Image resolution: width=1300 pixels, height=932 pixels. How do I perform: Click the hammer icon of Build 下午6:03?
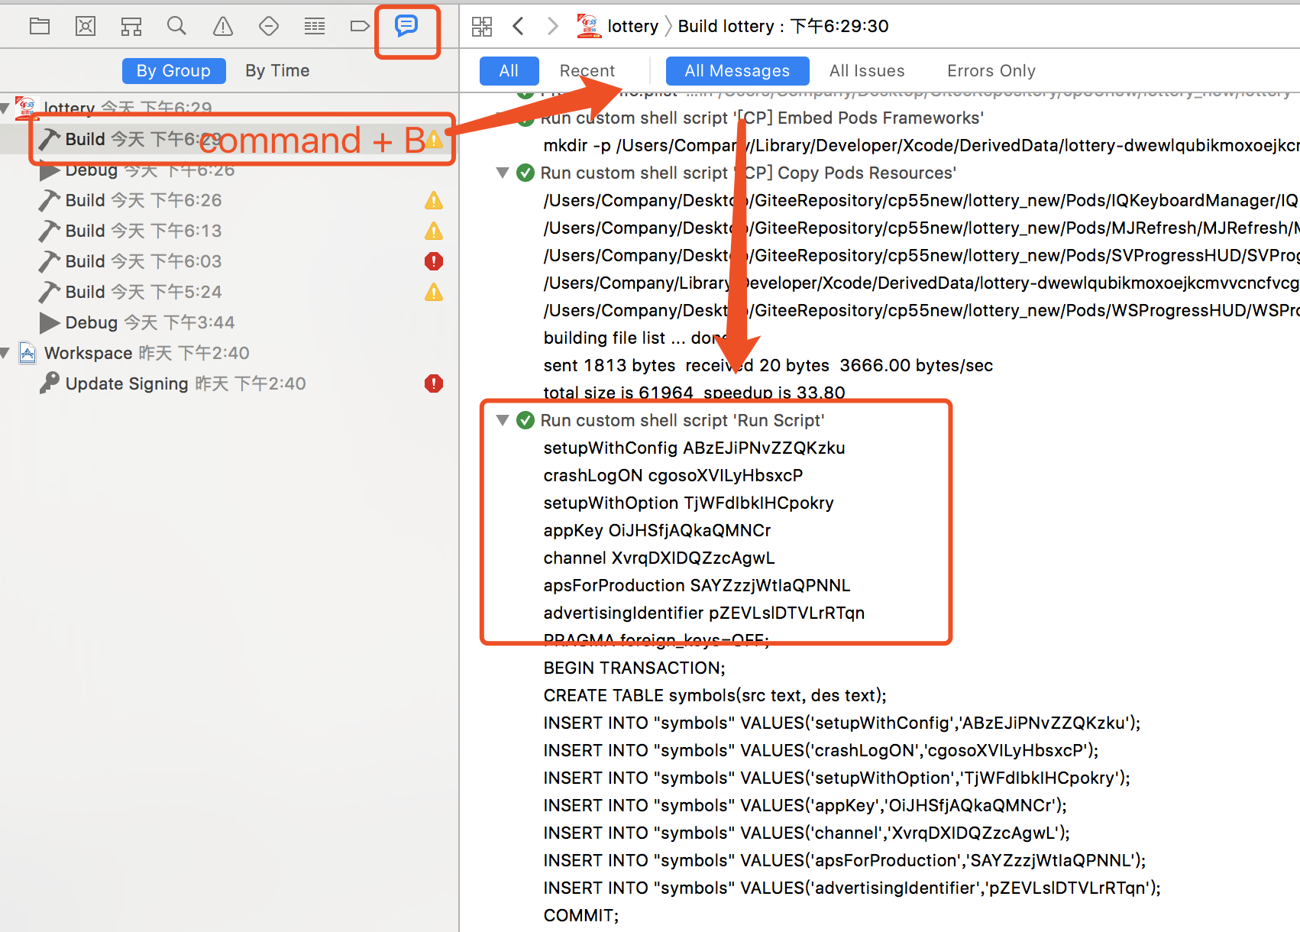(x=50, y=261)
